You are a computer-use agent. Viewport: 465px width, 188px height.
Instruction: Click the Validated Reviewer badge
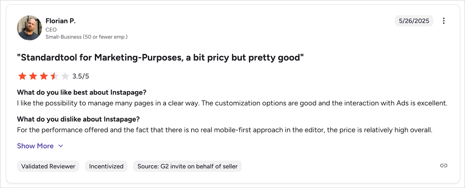(48, 166)
